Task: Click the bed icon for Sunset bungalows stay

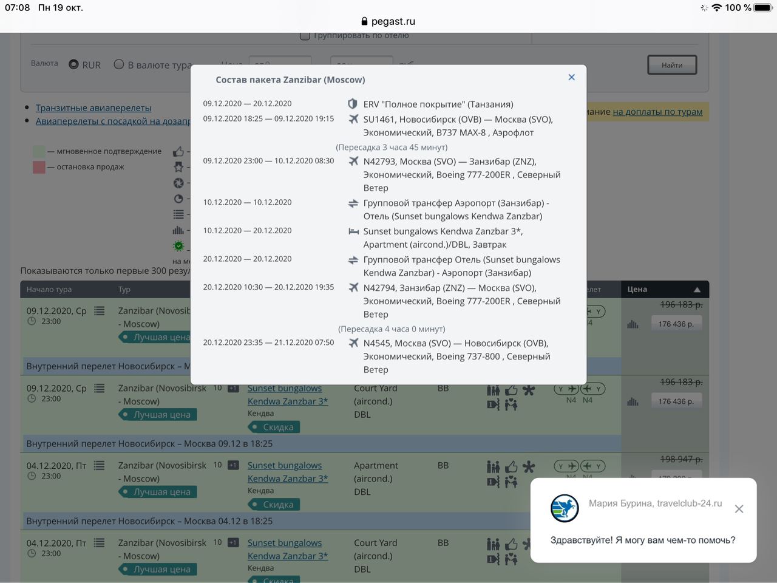Action: pyautogui.click(x=353, y=231)
